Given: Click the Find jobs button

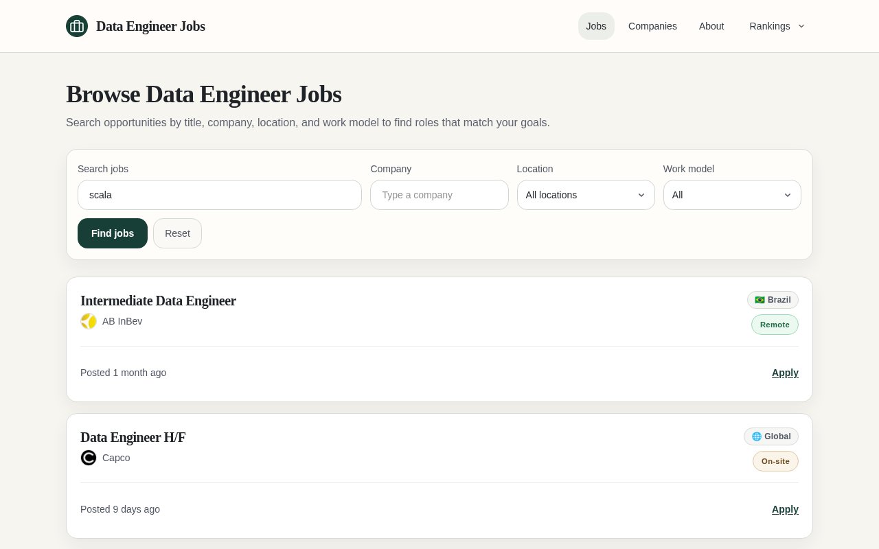Looking at the screenshot, I should pyautogui.click(x=113, y=233).
